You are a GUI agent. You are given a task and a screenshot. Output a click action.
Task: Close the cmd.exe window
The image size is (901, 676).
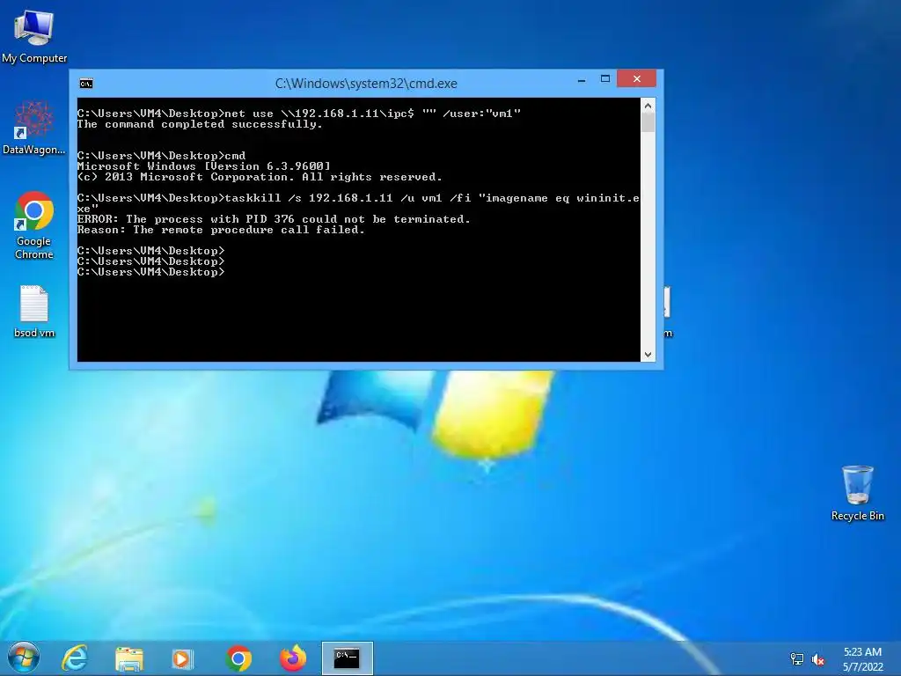click(x=637, y=78)
